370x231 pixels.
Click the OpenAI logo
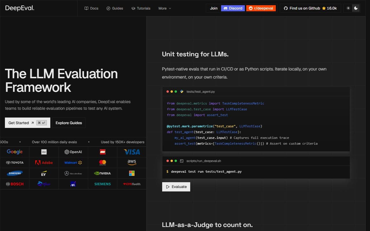[x=73, y=152]
